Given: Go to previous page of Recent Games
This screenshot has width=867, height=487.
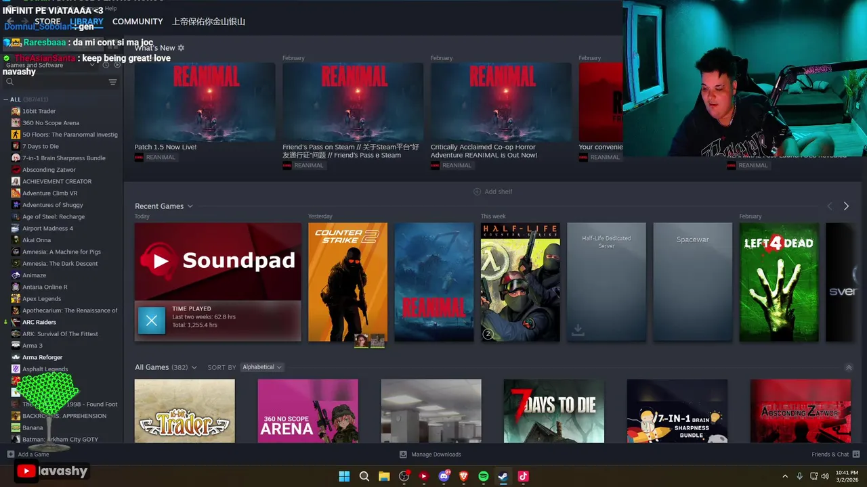Looking at the screenshot, I should (x=829, y=206).
